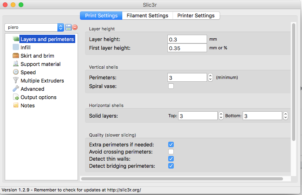Screen dimensions: 302x195
Task: Click the horizontal scrollbar thumb
Action: (x=182, y=179)
